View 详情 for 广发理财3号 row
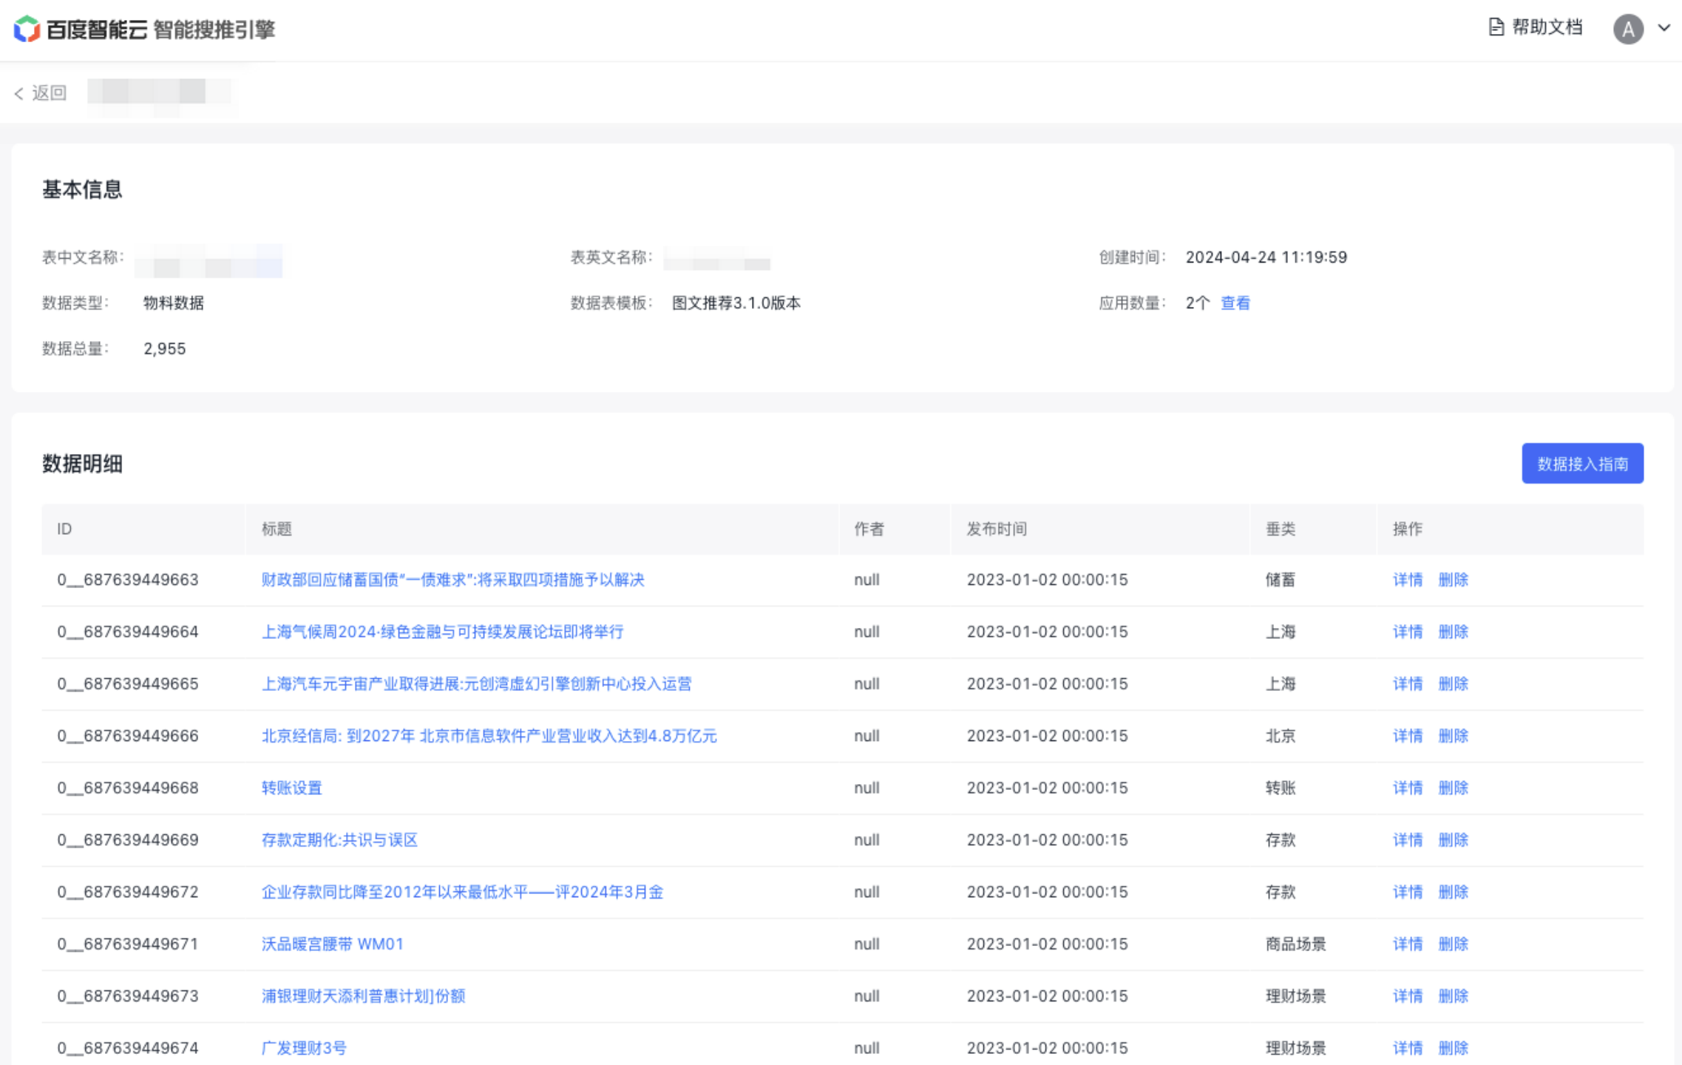The image size is (1682, 1065). click(x=1408, y=1048)
